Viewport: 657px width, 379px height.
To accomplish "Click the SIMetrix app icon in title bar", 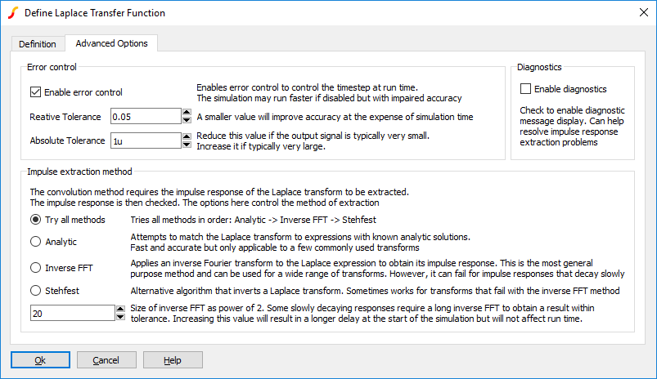I will (x=12, y=13).
